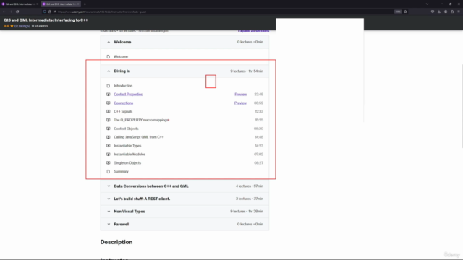The width and height of the screenshot is (463, 260).
Task: Select the C++ Signals lecture row
Action: [184, 111]
